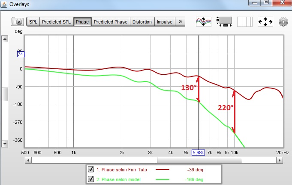Image resolution: width=292 pixels, height=185 pixels.
Task: Click the scrollbars toggle arrows icon
Action: click(265, 22)
